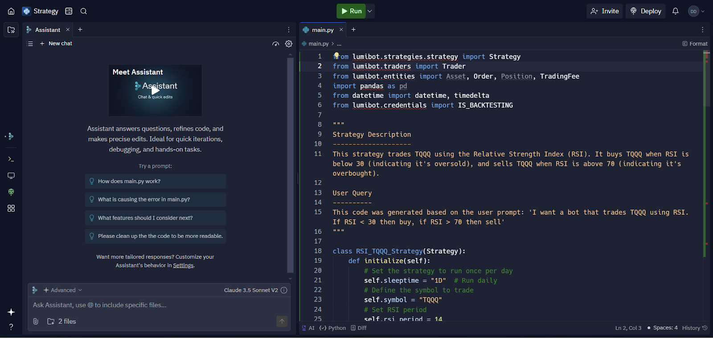Click the Format button
This screenshot has width=713, height=338.
695,44
